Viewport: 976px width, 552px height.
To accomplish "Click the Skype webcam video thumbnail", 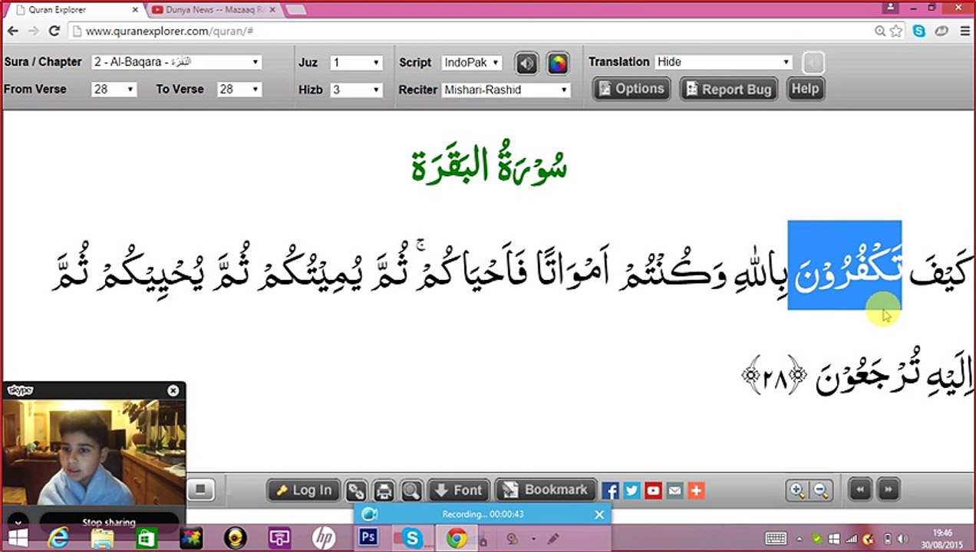I will (94, 452).
